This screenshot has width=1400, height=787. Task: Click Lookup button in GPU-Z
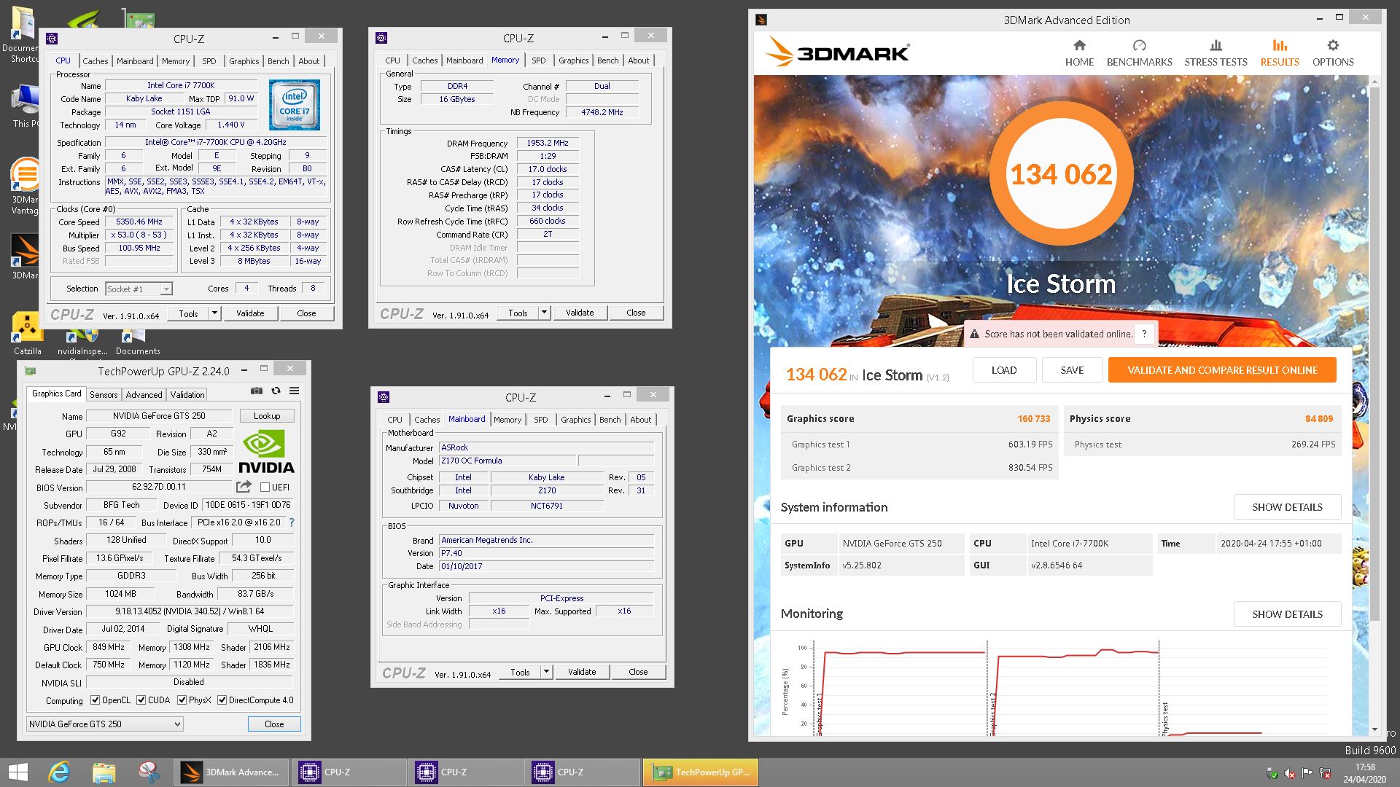coord(267,416)
